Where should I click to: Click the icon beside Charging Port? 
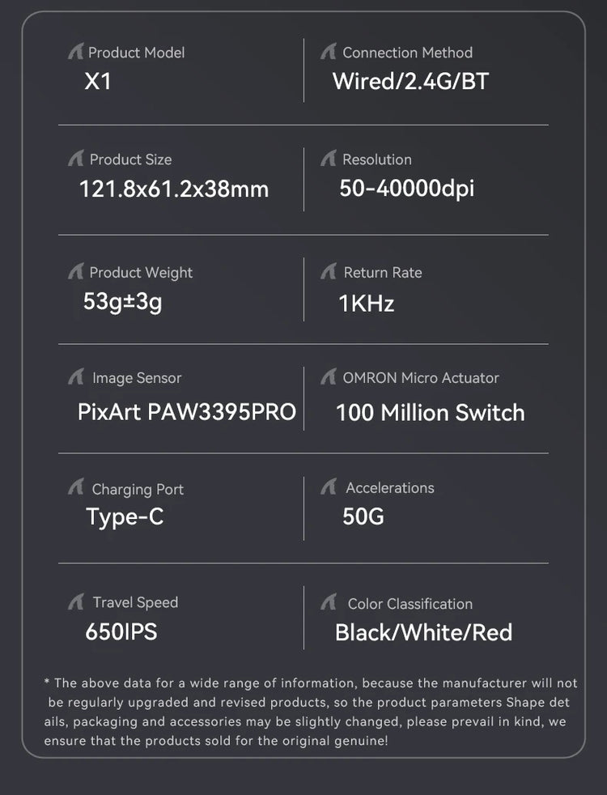[75, 489]
